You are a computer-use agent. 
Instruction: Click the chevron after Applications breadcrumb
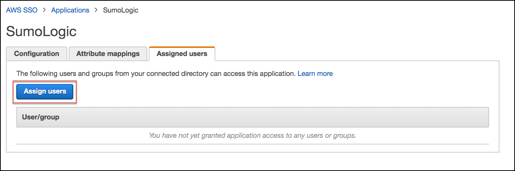pos(96,10)
